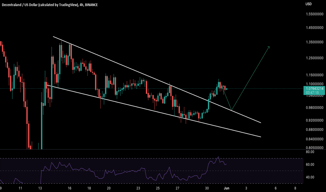Select the USD currency label
326x192 pixels.
(309, 4)
